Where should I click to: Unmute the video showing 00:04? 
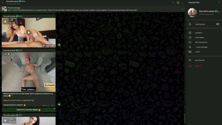click(x=9, y=54)
